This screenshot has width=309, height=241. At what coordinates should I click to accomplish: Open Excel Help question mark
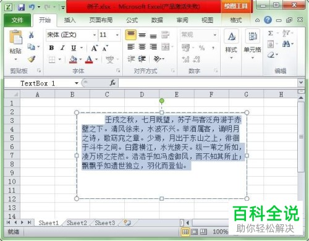(268, 20)
